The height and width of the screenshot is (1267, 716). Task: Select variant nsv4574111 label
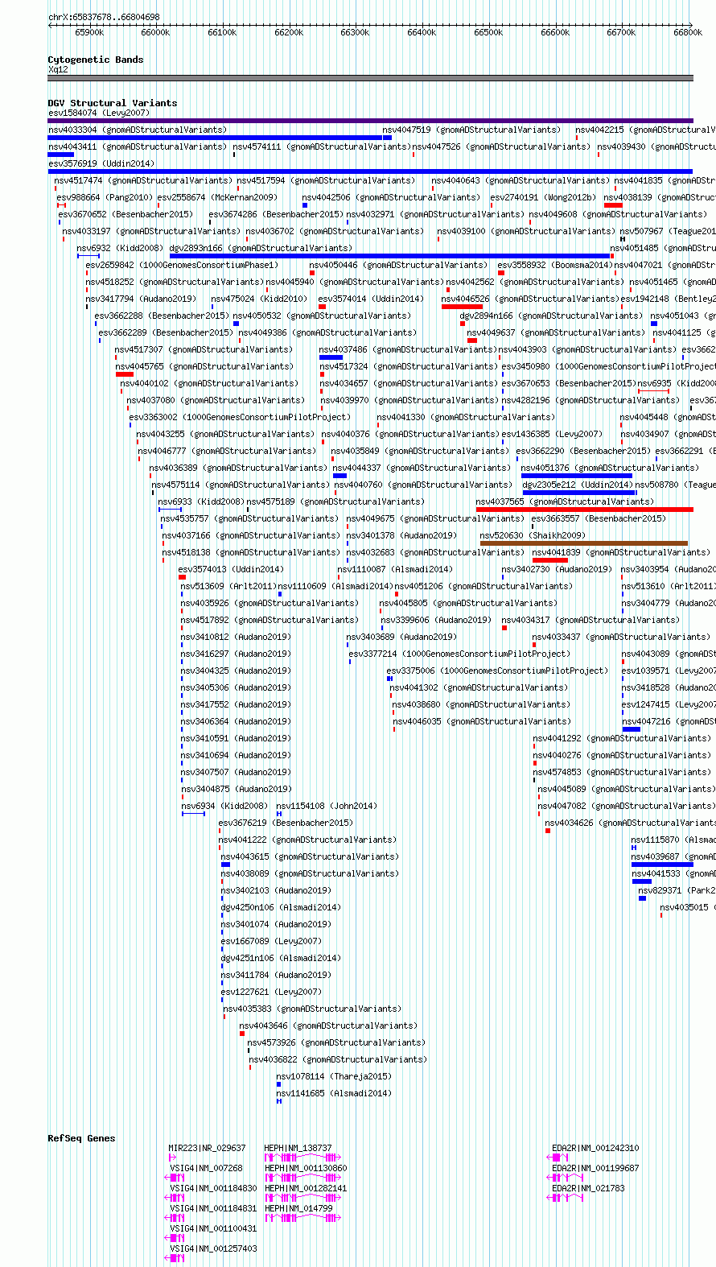(x=322, y=147)
